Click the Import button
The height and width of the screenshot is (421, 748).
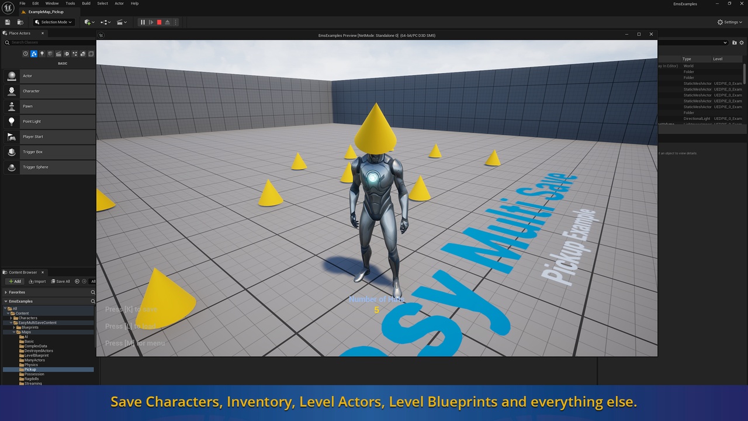click(37, 281)
